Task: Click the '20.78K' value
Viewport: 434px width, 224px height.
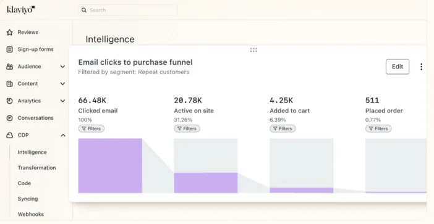Action: coord(188,100)
